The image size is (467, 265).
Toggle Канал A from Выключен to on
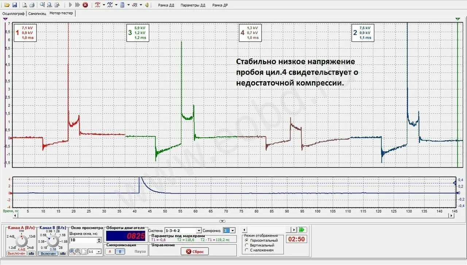click(x=17, y=253)
